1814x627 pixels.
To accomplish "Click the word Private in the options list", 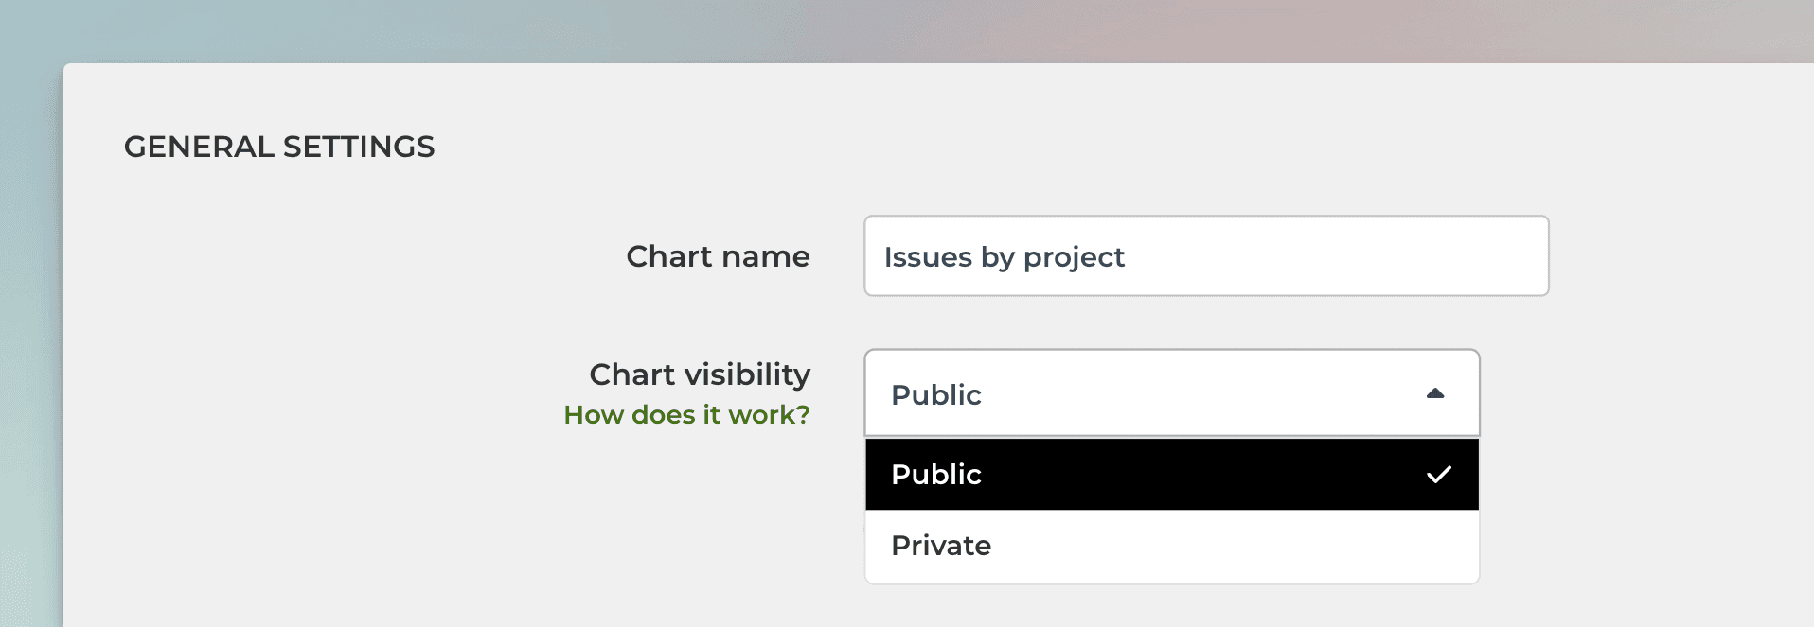I will (940, 546).
